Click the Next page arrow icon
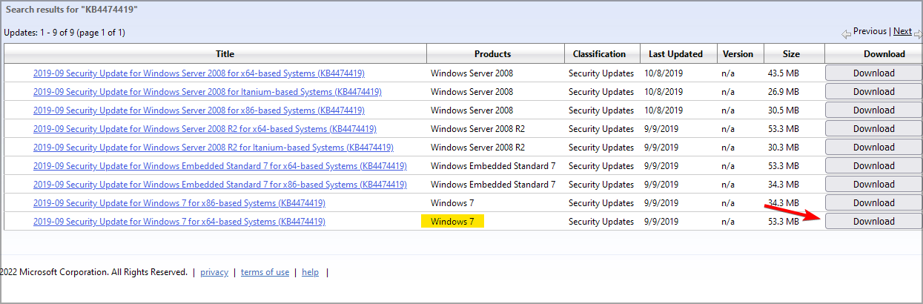The image size is (923, 304). point(918,33)
